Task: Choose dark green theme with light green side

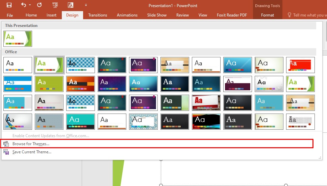Action: click(175, 103)
